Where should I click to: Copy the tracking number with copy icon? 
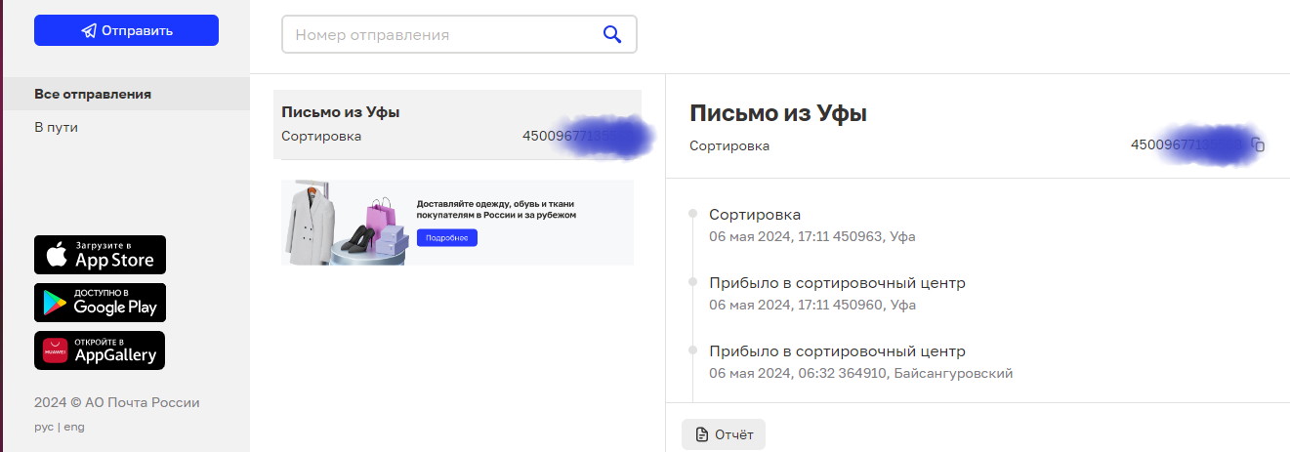(x=1259, y=145)
